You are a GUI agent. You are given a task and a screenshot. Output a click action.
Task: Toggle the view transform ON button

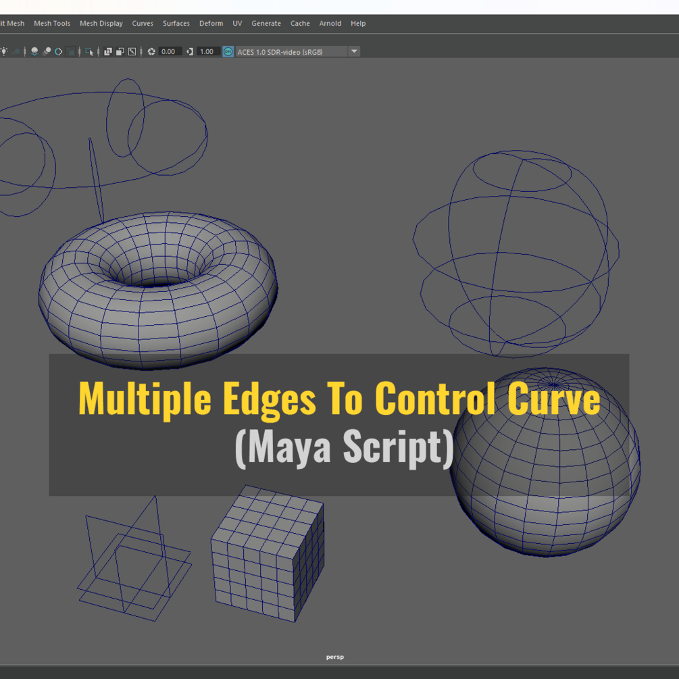[x=228, y=51]
